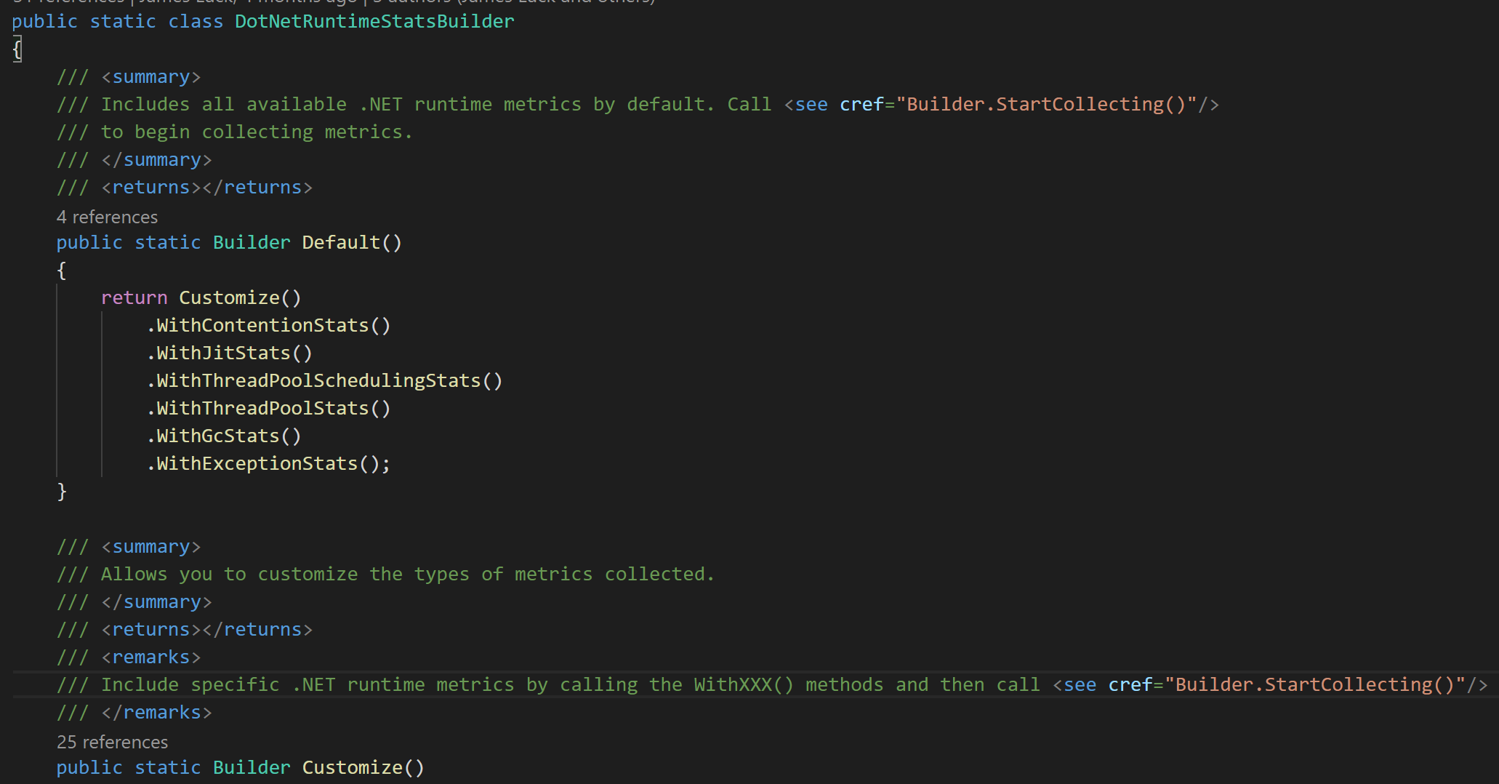Click the opening brace after the class declaration
Viewport: 1499px width, 784px height.
17,49
